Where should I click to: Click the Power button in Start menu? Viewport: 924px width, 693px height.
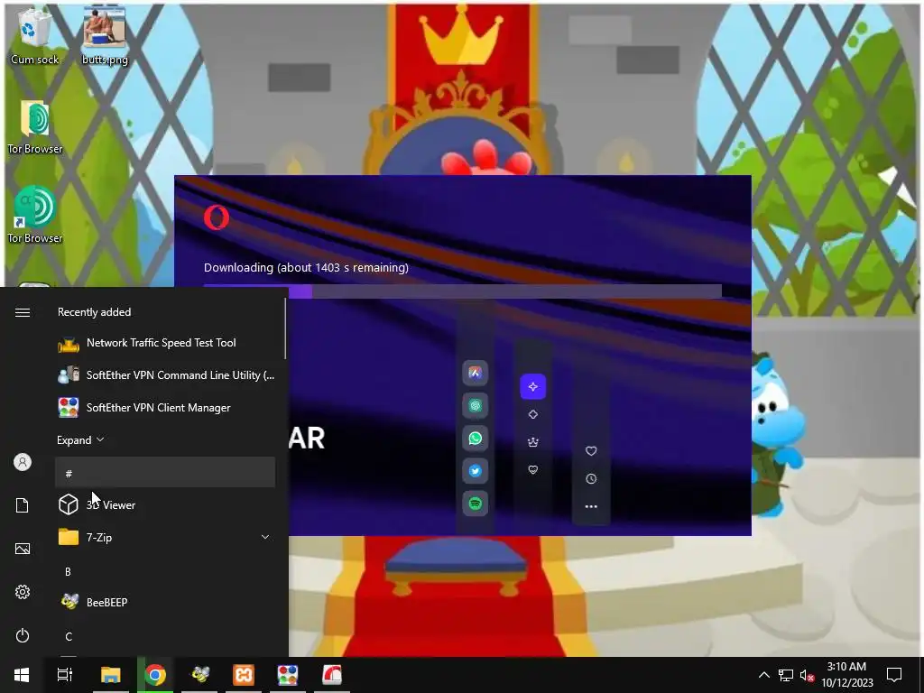23,636
